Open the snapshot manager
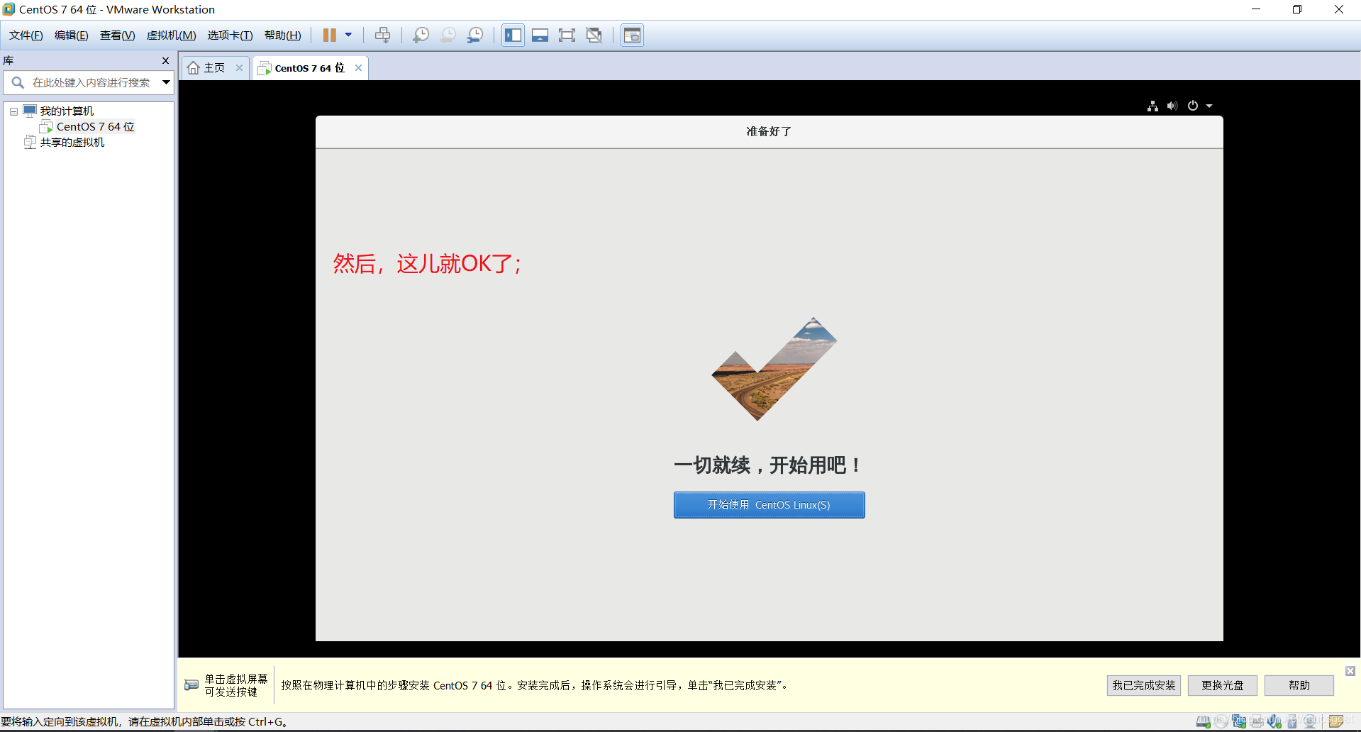 pos(475,35)
